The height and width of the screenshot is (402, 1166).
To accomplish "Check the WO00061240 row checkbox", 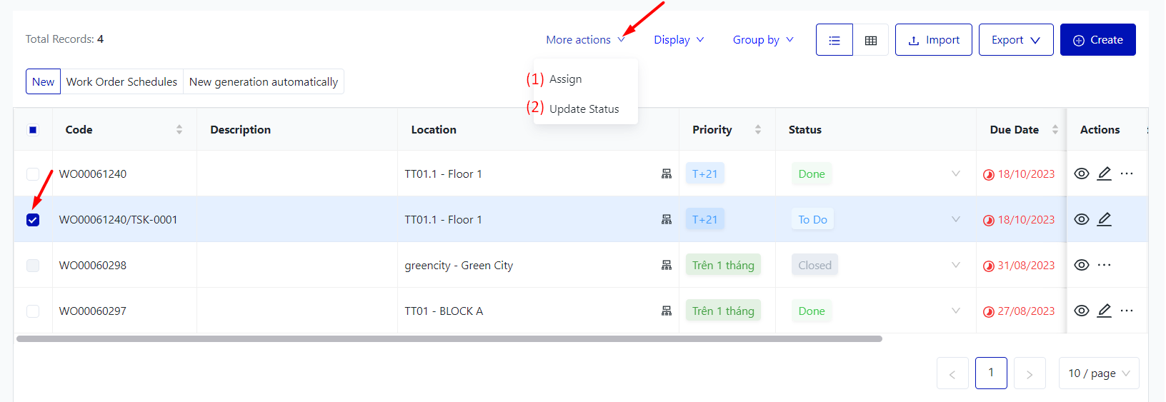I will pos(33,174).
